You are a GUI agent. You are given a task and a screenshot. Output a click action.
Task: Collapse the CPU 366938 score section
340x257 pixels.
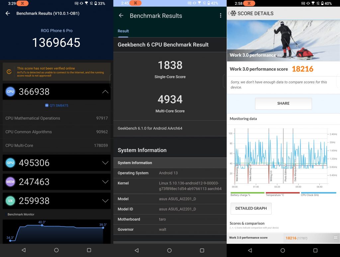pos(105,92)
